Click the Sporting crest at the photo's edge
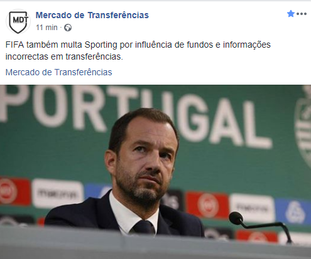 click(303, 125)
